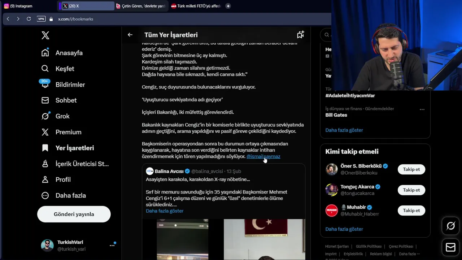
Task: Reload the page
Action: pyautogui.click(x=29, y=19)
